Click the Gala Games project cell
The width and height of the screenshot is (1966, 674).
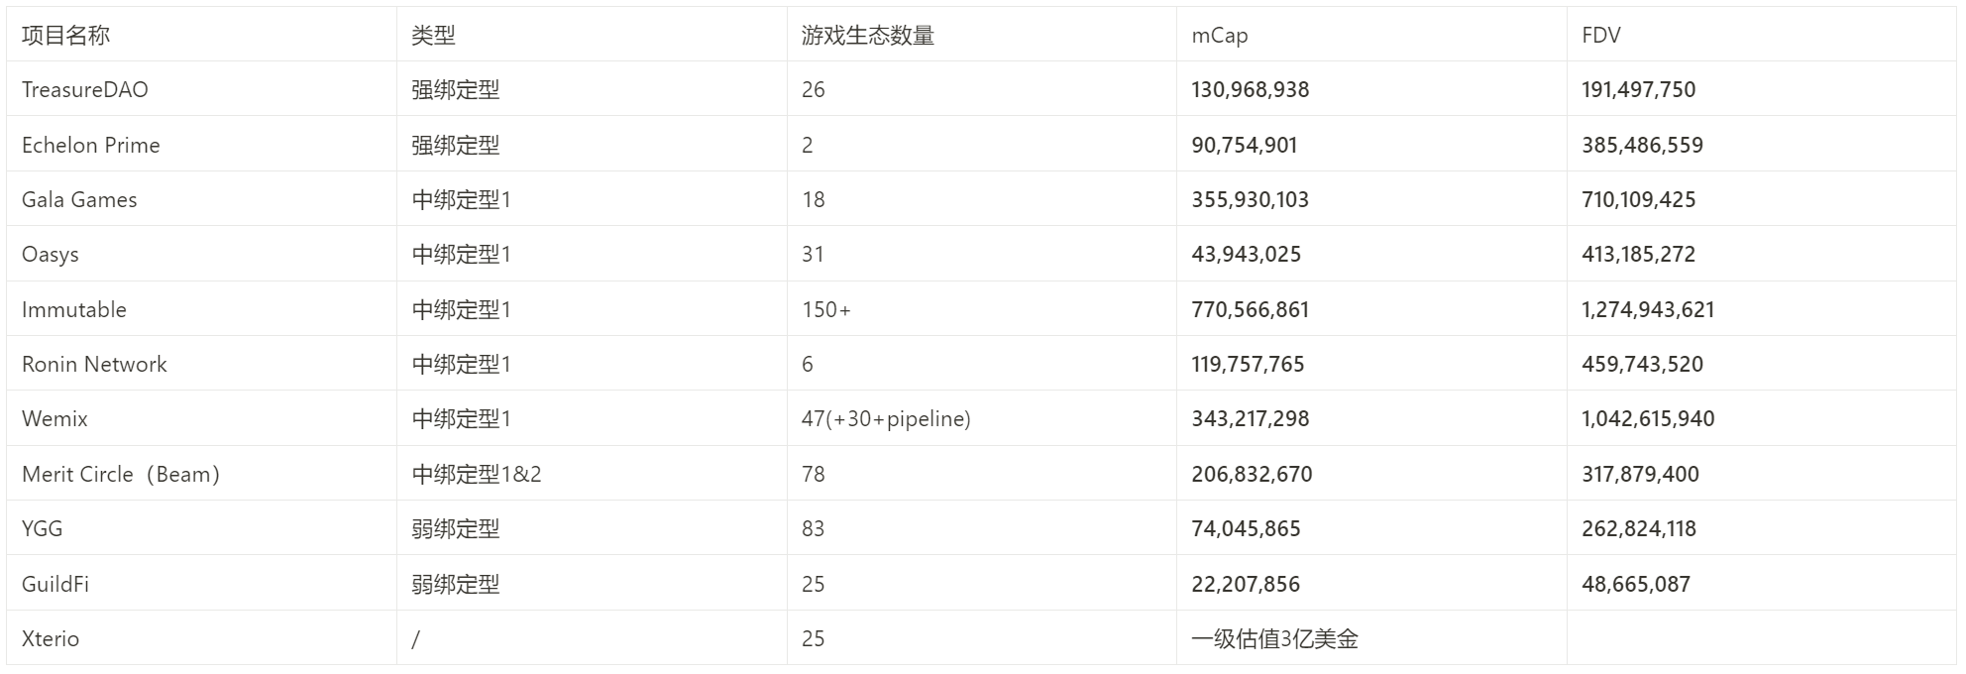click(x=79, y=199)
